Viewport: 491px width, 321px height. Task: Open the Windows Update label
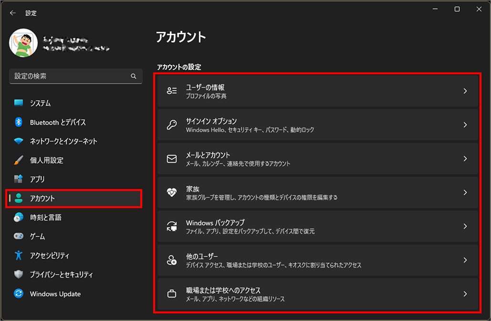coord(55,294)
